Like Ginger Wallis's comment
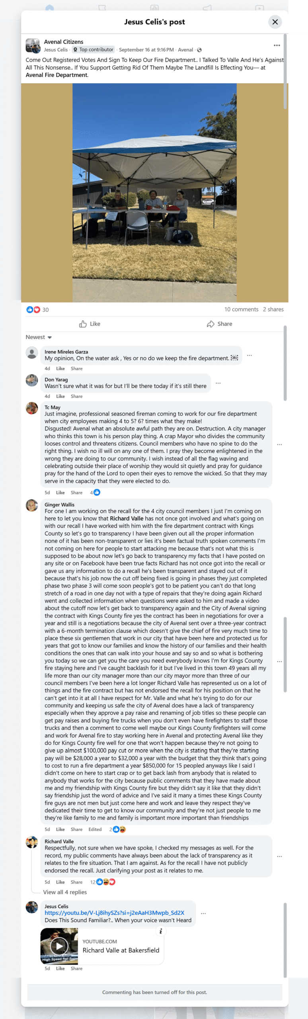This screenshot has width=308, height=1019. [x=60, y=830]
